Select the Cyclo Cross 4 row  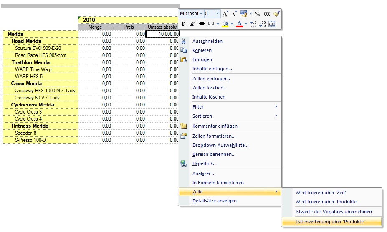(40, 119)
